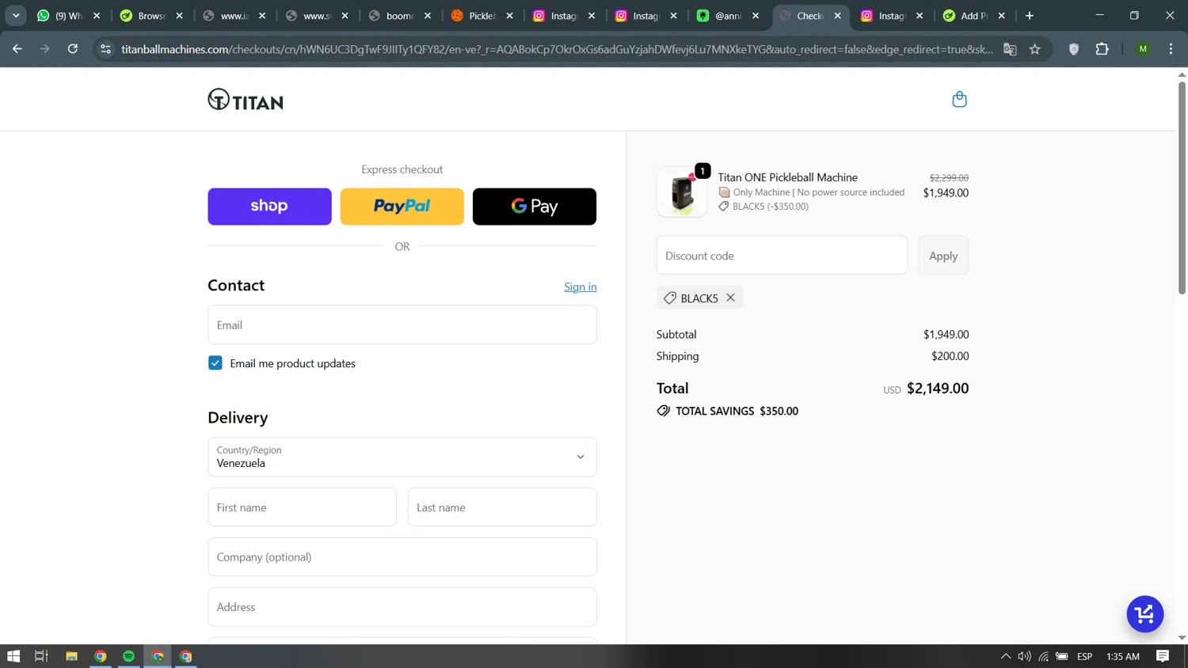Screen dimensions: 1188x668
Task: Open the browser shield icon
Action: pyautogui.click(x=1074, y=49)
